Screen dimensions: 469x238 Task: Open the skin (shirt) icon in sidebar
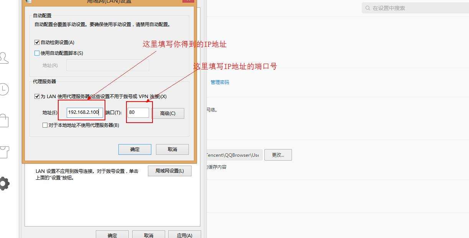coord(4,152)
